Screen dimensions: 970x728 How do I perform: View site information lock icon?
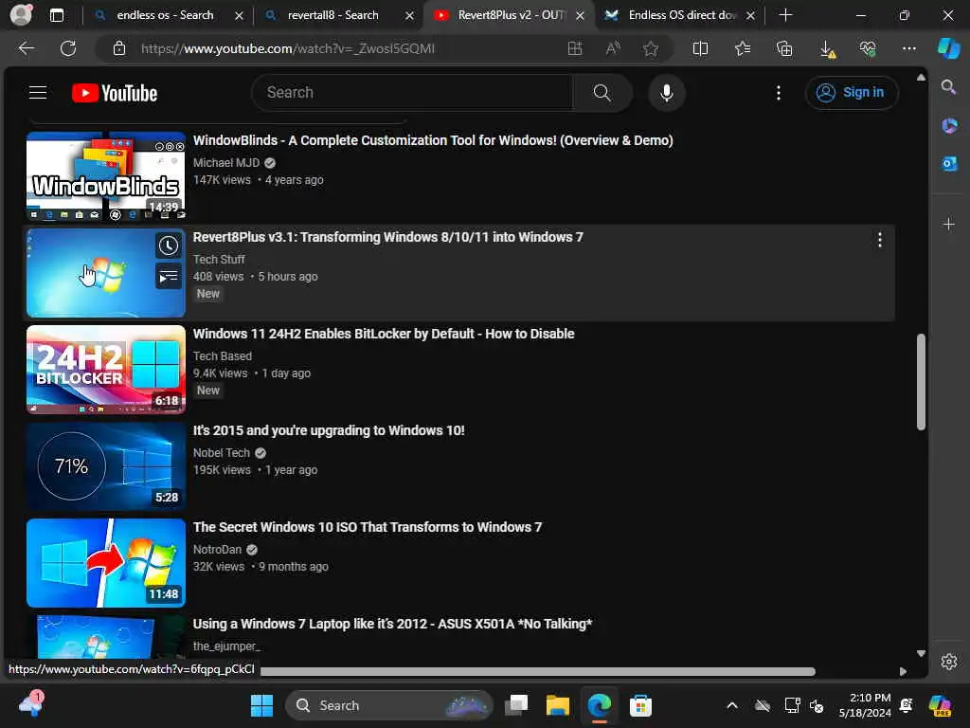(119, 48)
